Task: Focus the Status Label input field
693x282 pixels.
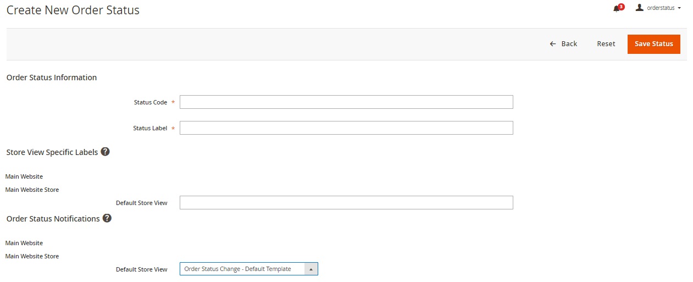Action: [346, 128]
